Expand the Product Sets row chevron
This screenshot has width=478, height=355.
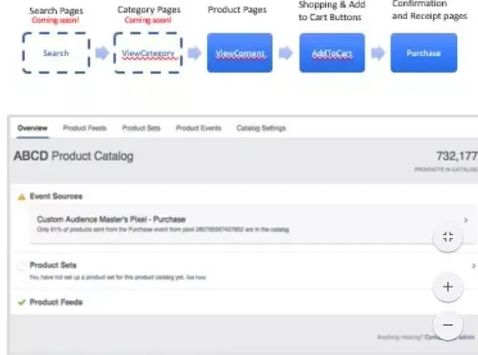(474, 266)
